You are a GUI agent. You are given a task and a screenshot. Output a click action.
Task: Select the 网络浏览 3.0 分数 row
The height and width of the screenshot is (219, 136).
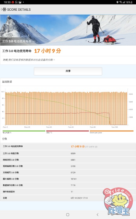click(x=68, y=160)
